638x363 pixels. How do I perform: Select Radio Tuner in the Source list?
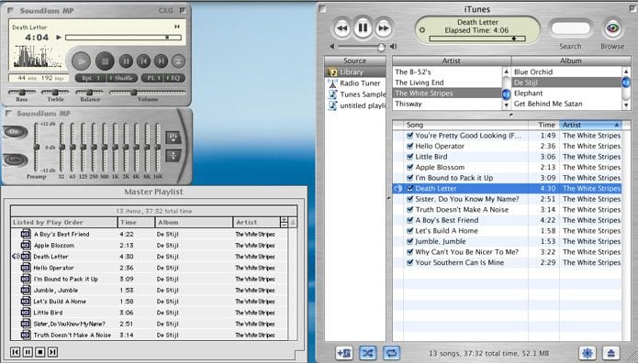click(x=355, y=82)
